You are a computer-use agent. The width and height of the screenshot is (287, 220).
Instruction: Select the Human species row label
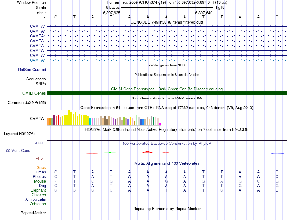(x=40, y=172)
